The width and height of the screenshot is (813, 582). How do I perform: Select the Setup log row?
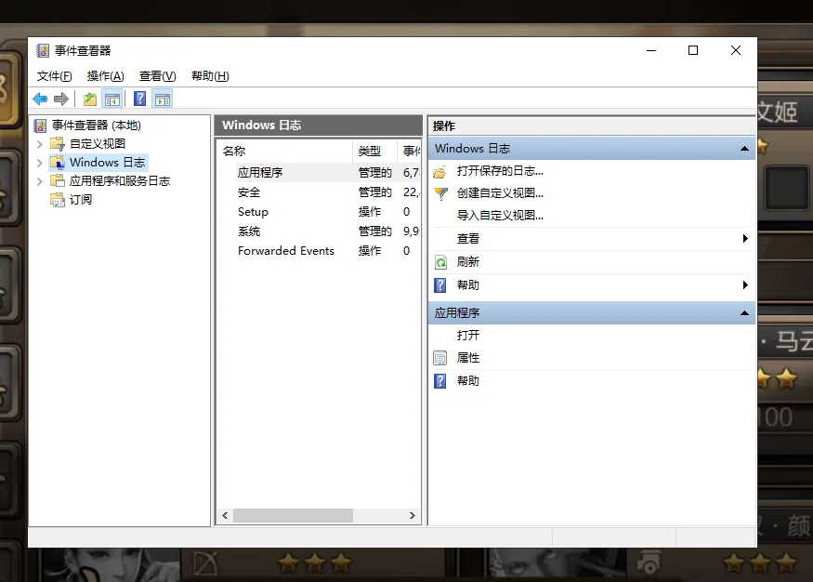coord(319,212)
